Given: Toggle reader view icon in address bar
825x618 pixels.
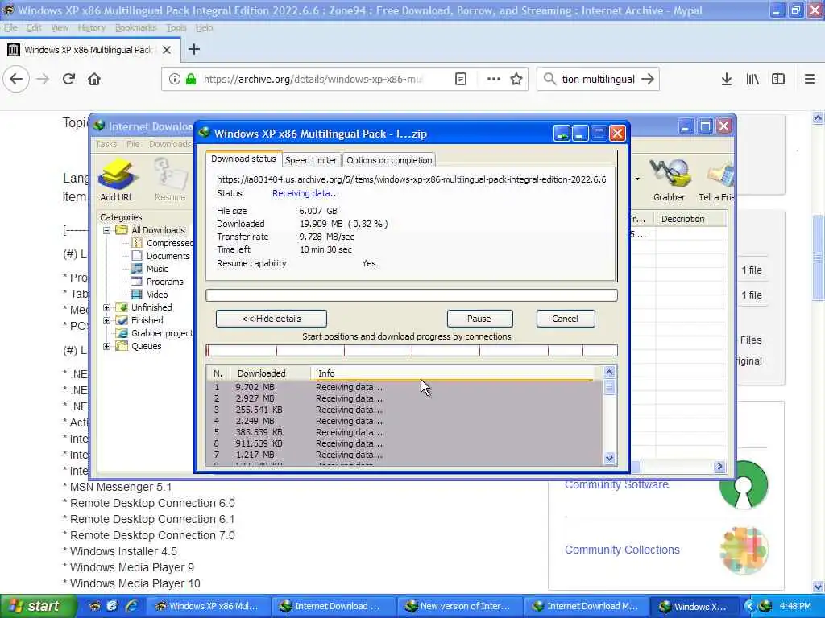Looking at the screenshot, I should click(x=460, y=80).
